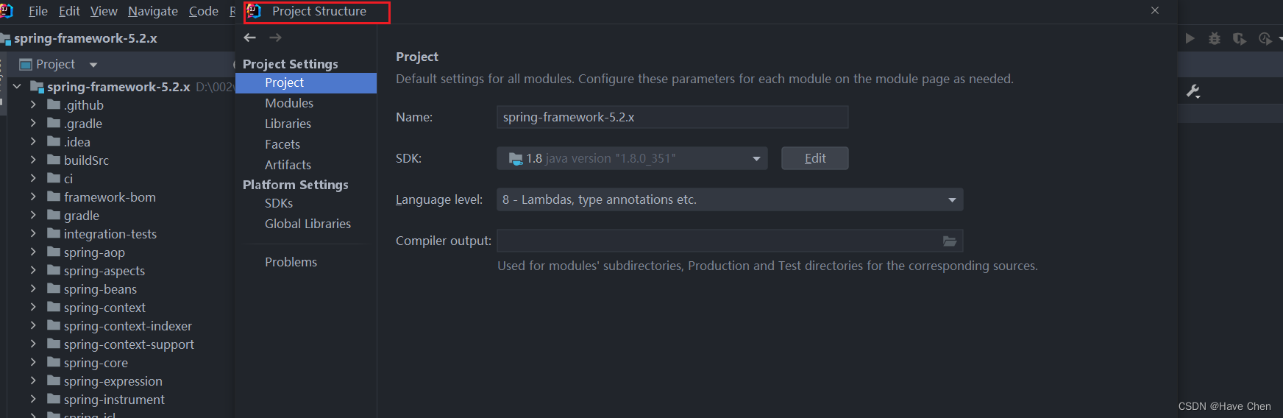Select the framework-bom row
Image resolution: width=1283 pixels, height=418 pixels.
tap(121, 196)
